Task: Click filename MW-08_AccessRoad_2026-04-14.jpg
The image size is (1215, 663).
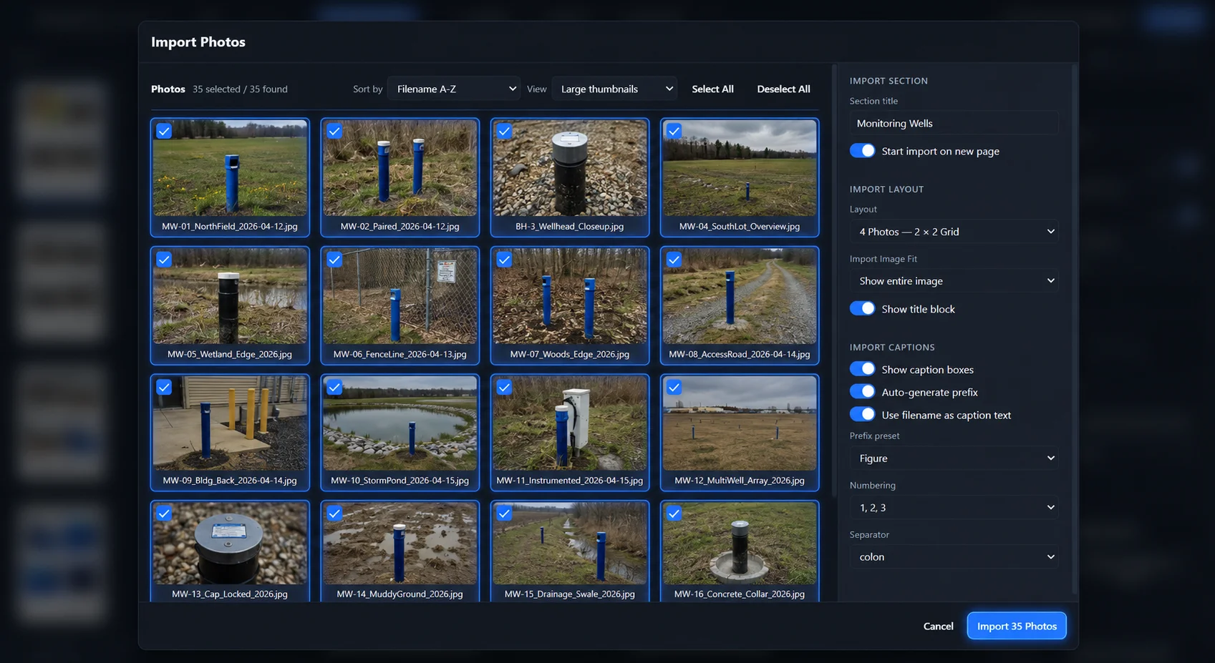Action: [x=740, y=354]
